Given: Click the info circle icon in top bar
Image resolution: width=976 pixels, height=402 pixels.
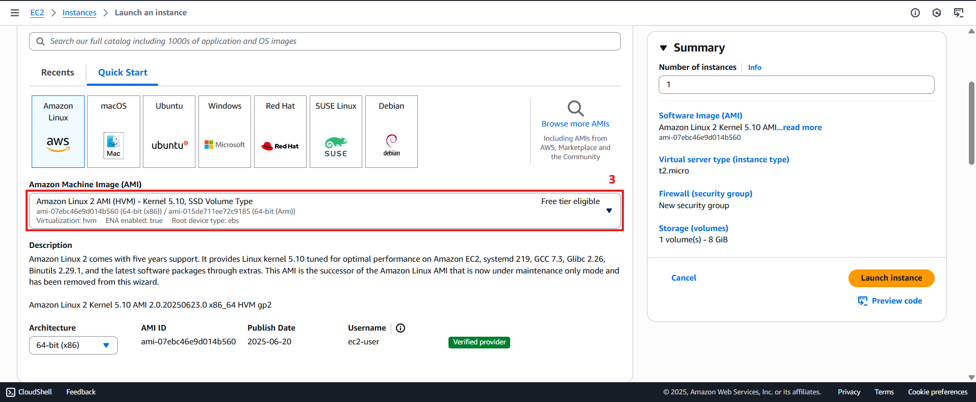Looking at the screenshot, I should pyautogui.click(x=915, y=13).
